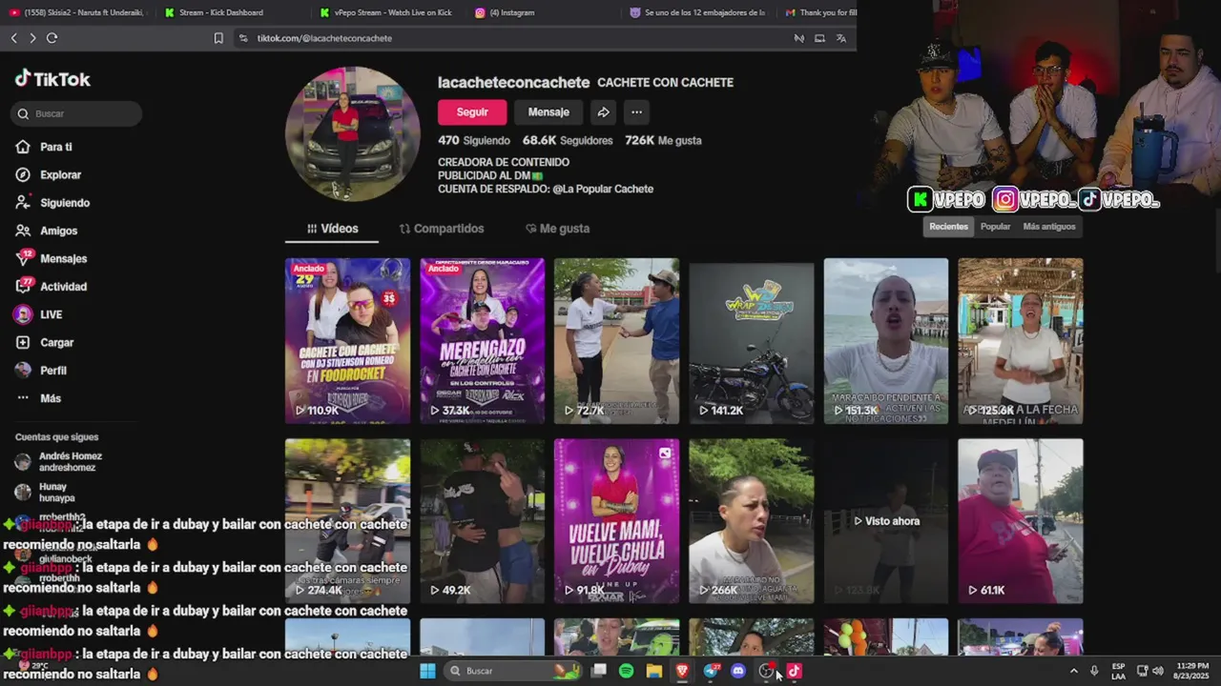Screen dimensions: 1221x686
Task: Click the Seguir button
Action: point(472,112)
